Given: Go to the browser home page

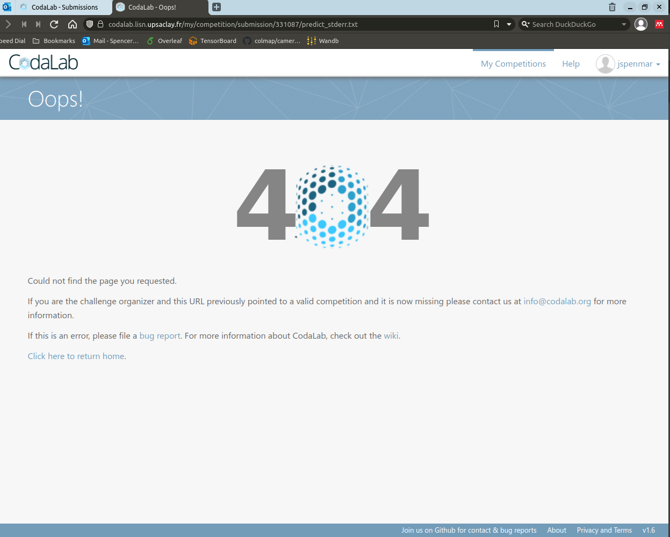Looking at the screenshot, I should [72, 24].
